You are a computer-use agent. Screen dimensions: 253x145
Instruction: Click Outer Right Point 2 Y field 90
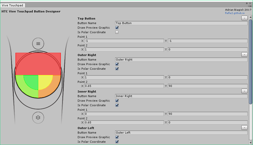pyautogui.click(x=208, y=86)
